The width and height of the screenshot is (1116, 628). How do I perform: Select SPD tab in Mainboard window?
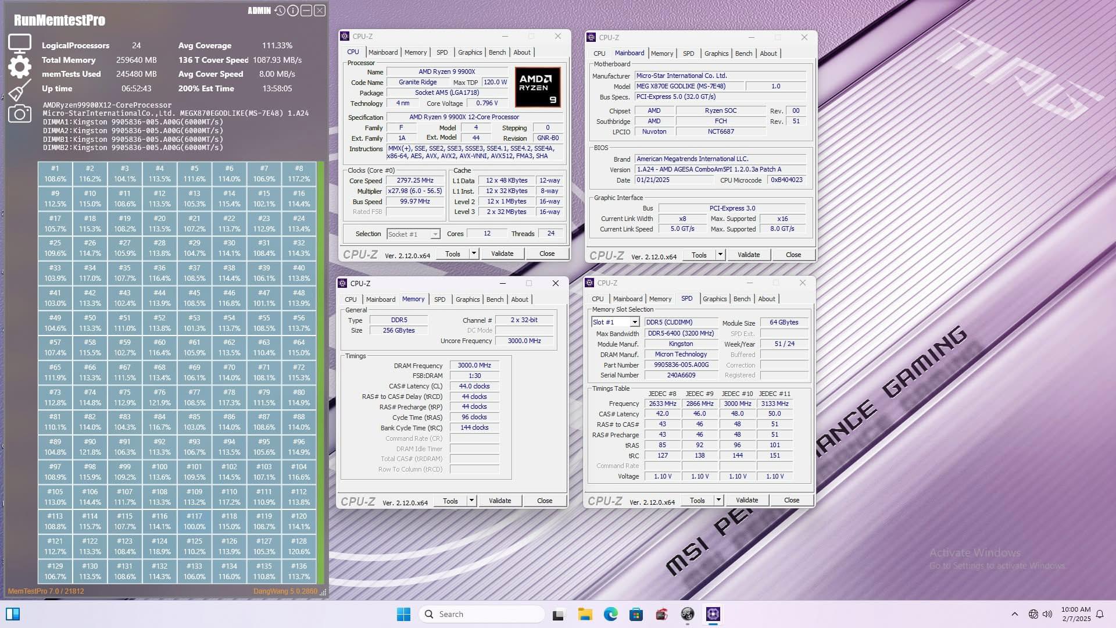[688, 53]
